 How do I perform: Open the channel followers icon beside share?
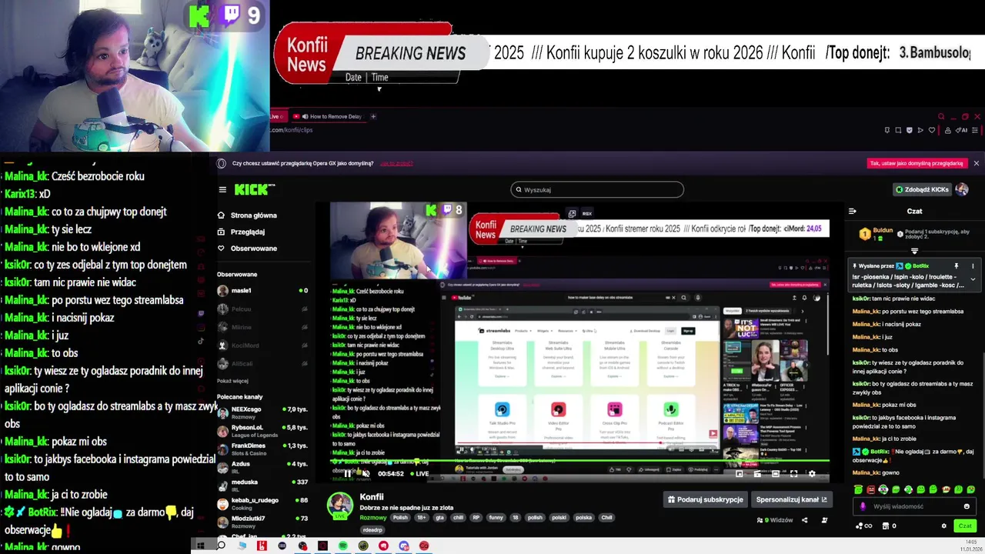coord(824,520)
